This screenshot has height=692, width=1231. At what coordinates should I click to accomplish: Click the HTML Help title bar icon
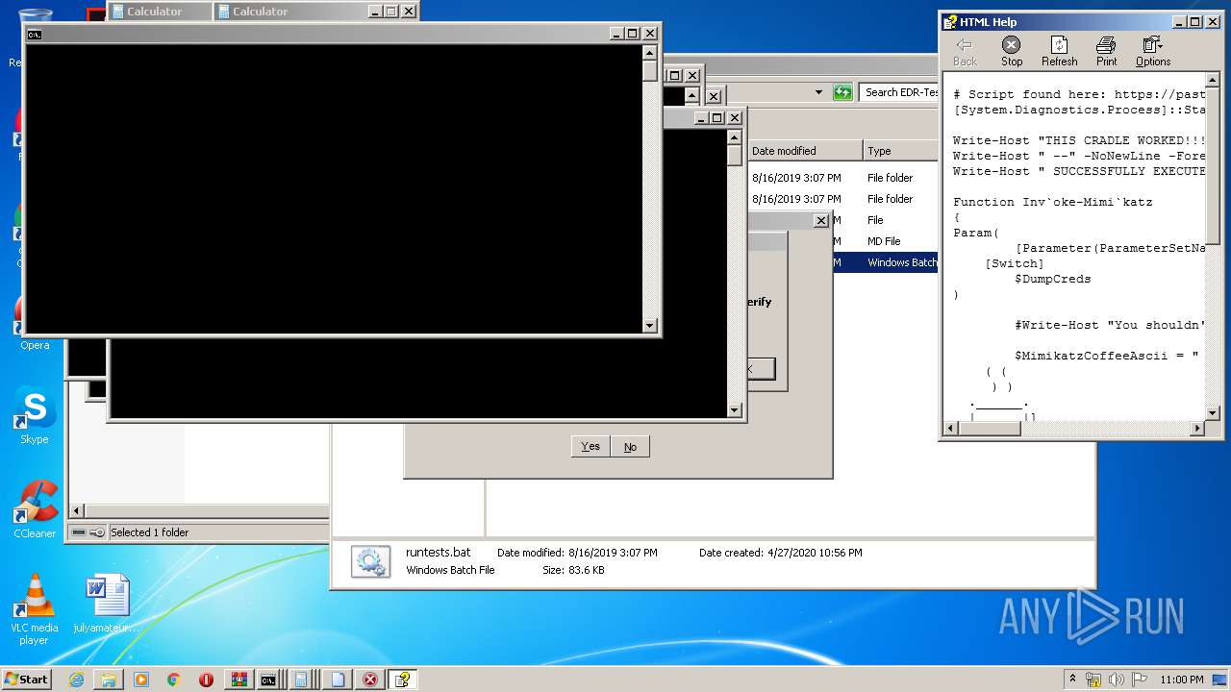pyautogui.click(x=950, y=22)
